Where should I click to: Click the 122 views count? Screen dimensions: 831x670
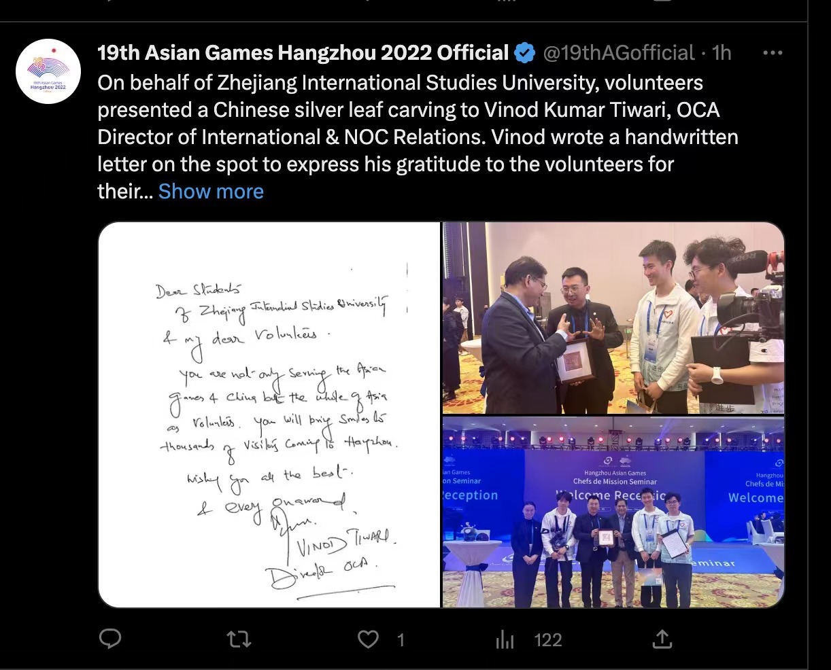pyautogui.click(x=548, y=640)
